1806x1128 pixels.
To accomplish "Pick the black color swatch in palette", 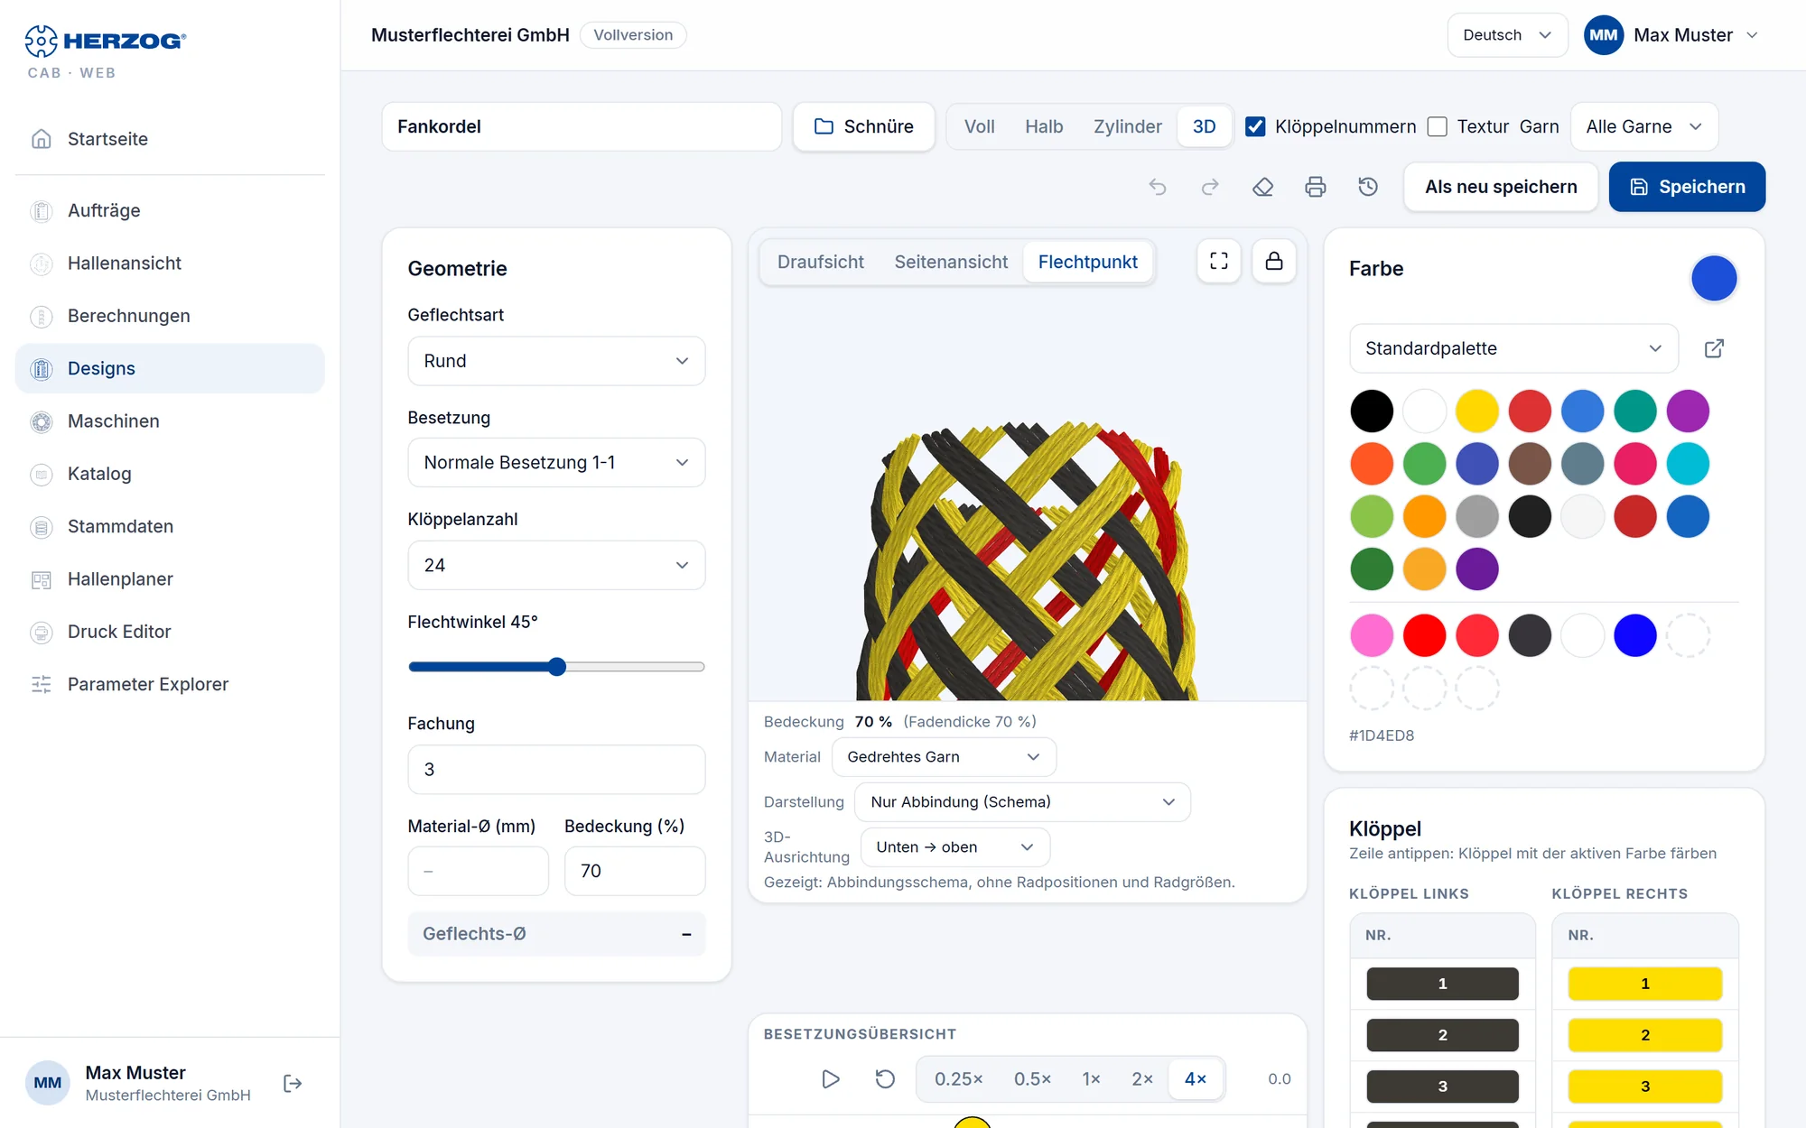I will point(1372,411).
